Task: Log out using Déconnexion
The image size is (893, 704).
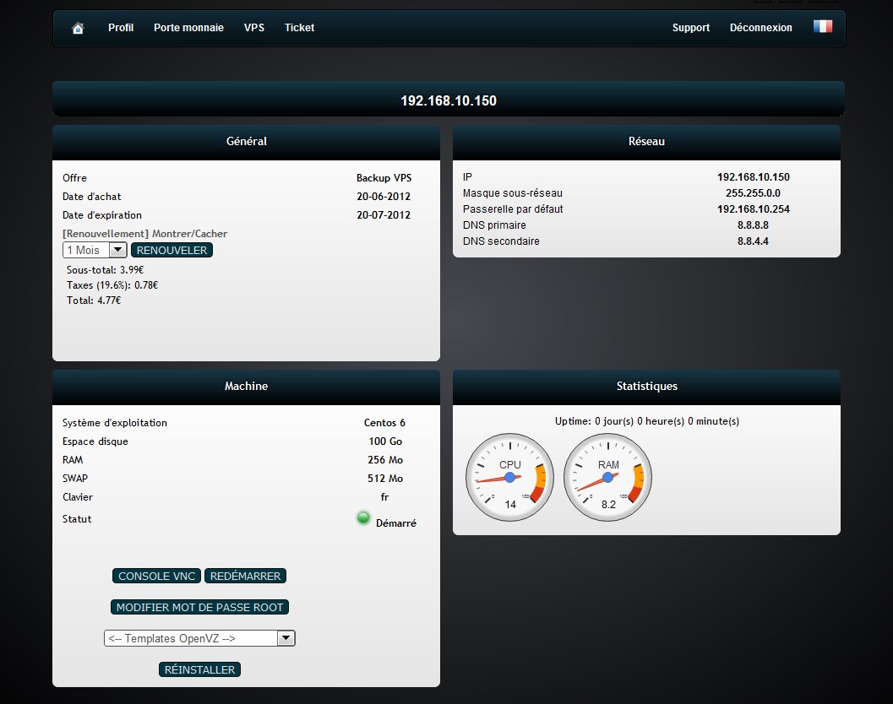Action: click(760, 28)
